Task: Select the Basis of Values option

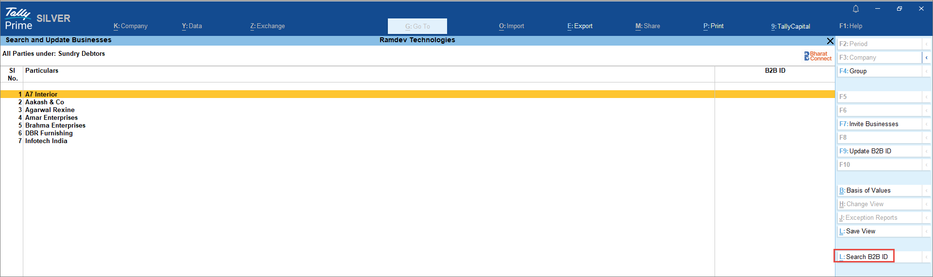Action: pos(865,191)
